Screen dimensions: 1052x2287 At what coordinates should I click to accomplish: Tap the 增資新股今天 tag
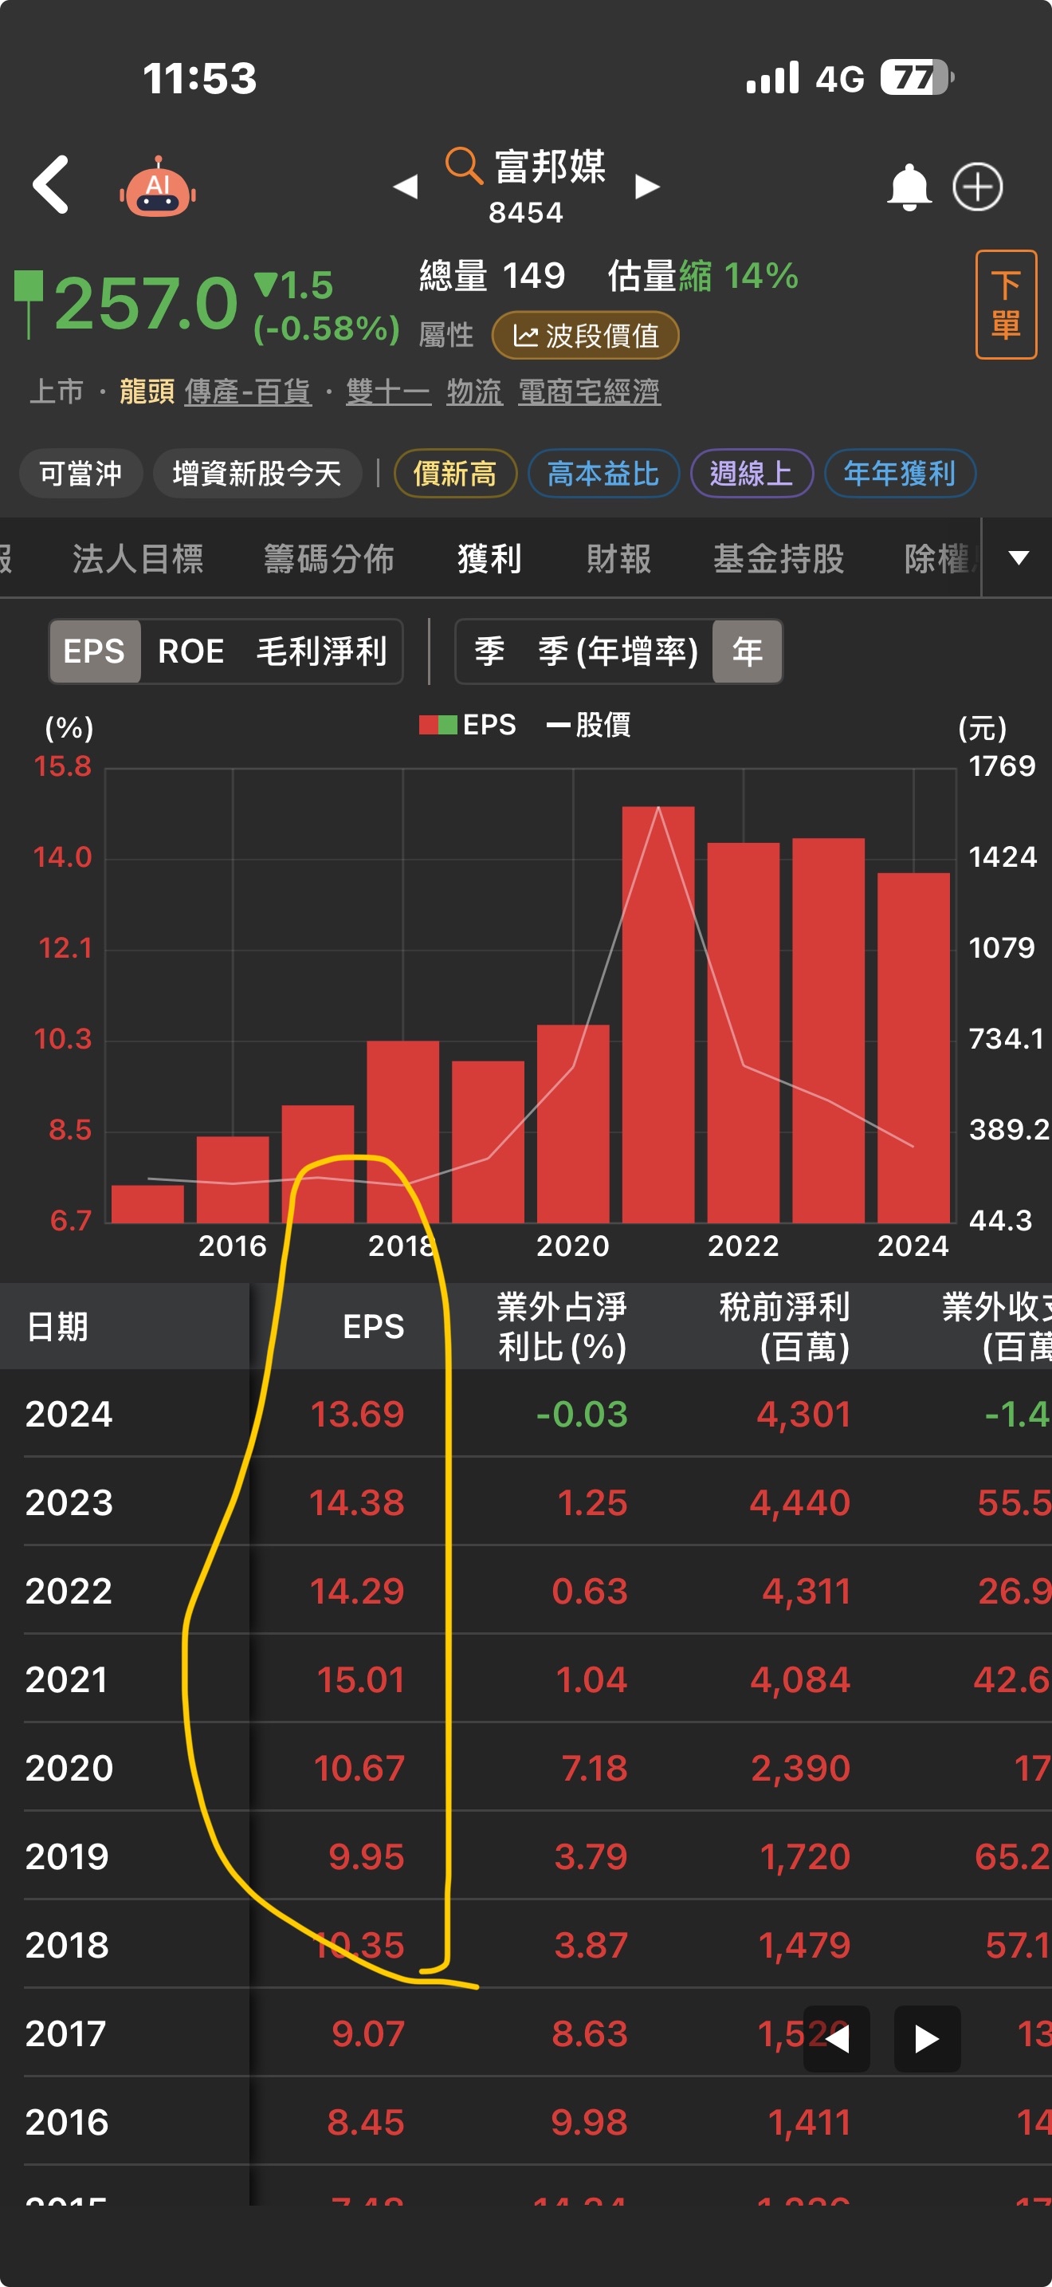[x=257, y=473]
